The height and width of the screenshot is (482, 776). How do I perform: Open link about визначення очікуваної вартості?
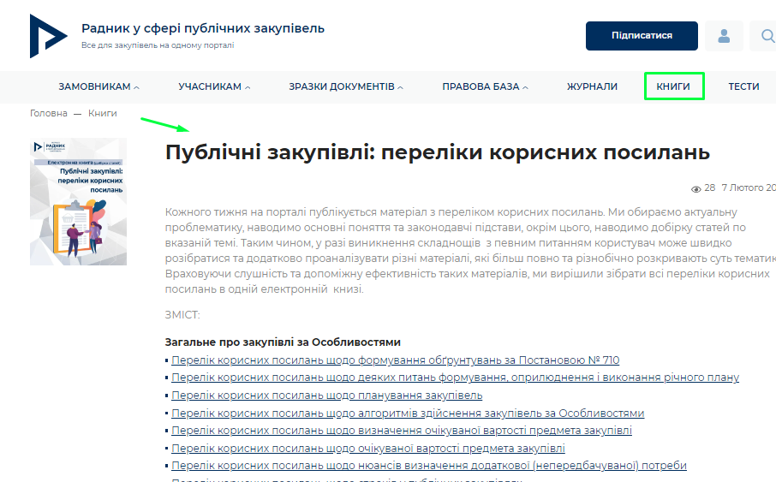point(402,431)
